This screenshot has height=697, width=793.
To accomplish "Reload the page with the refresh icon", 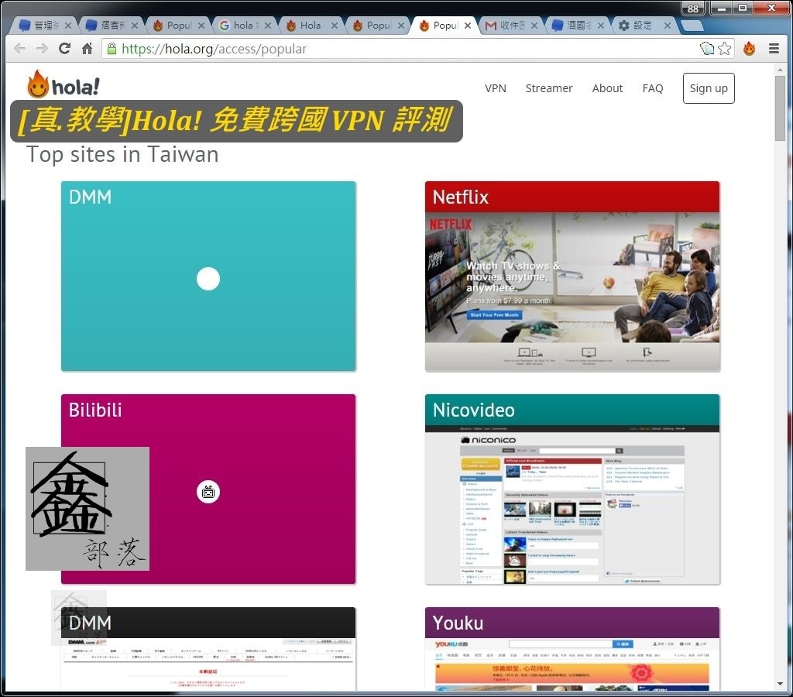I will [x=64, y=49].
